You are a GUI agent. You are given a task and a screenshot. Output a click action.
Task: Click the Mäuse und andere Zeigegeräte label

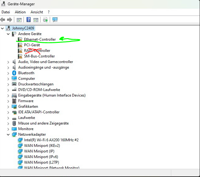[44, 123]
